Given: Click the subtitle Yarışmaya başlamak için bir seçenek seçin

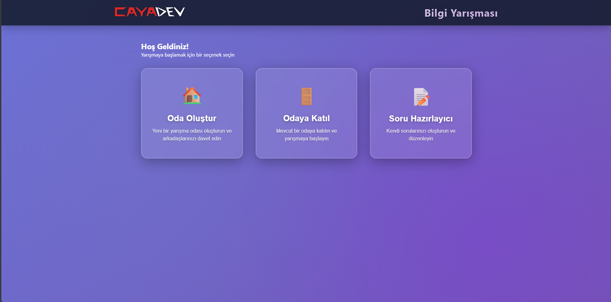Looking at the screenshot, I should coord(188,55).
